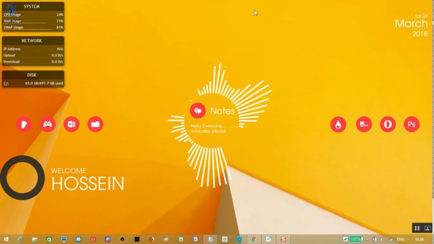434x244 pixels.
Task: Open Internet Explorer from the taskbar
Action: (x=20, y=239)
